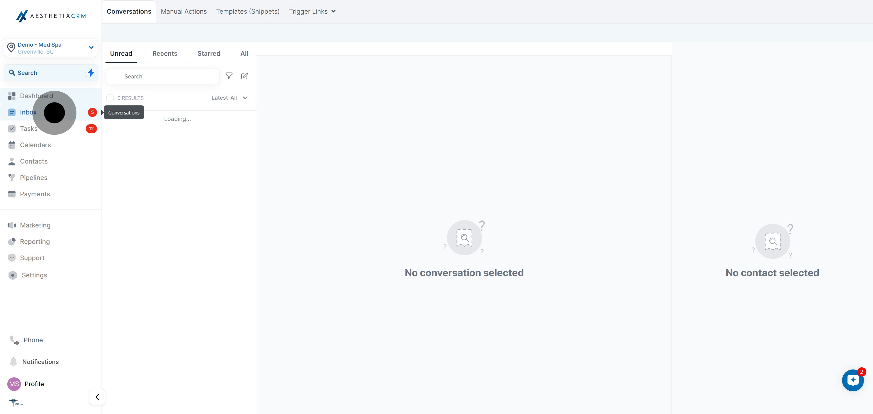Open Notifications bell
This screenshot has height=414, width=873.
pyautogui.click(x=40, y=362)
